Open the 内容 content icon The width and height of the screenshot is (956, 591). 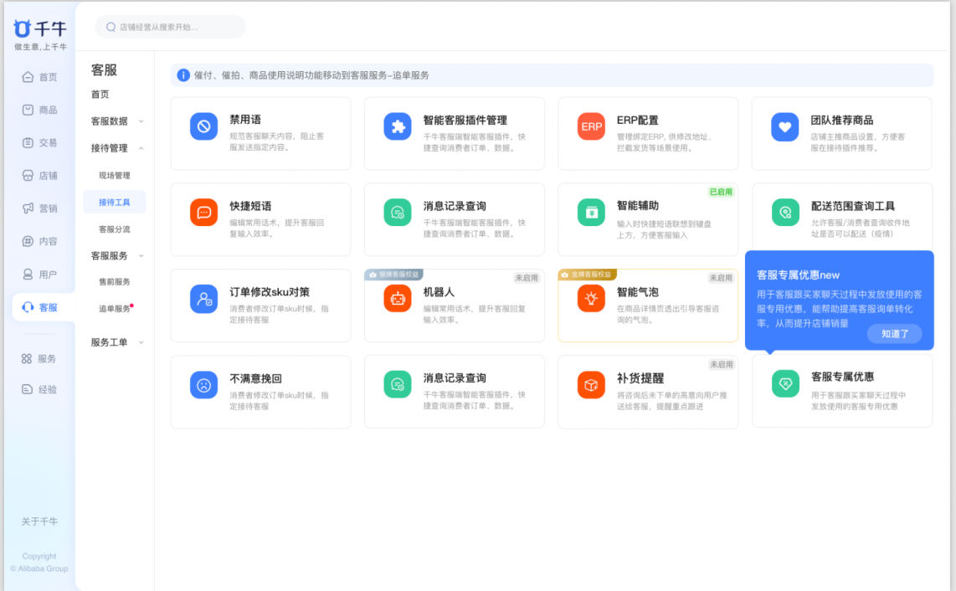tap(28, 242)
